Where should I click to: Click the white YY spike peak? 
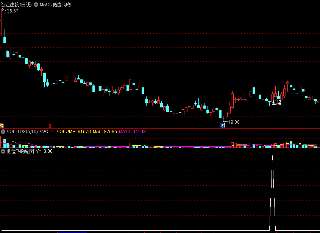click(x=272, y=156)
